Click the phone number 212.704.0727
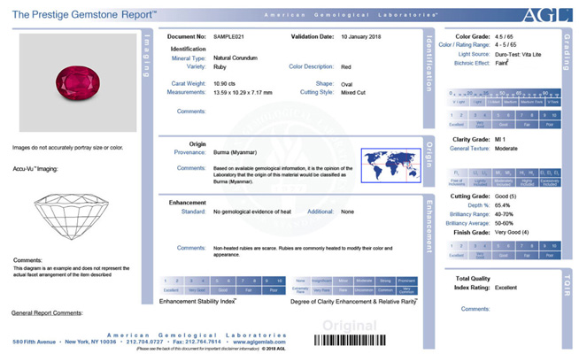The image size is (579, 354). click(x=145, y=342)
